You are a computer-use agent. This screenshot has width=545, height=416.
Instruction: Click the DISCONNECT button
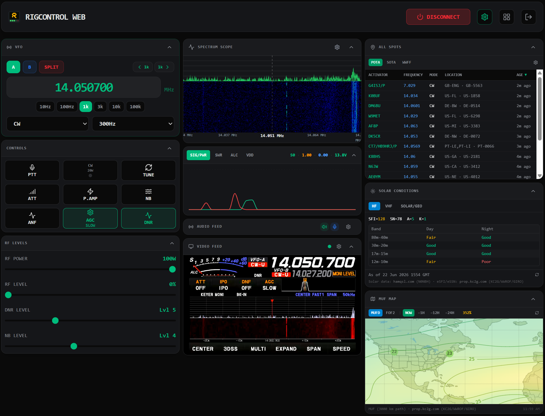click(438, 17)
